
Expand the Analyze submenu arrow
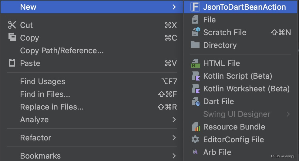click(x=174, y=120)
